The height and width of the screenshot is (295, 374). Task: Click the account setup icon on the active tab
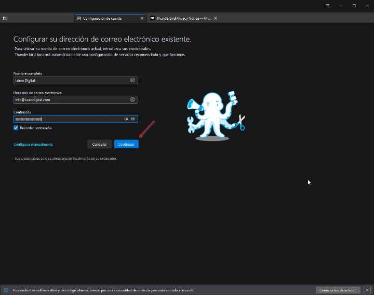[79, 18]
